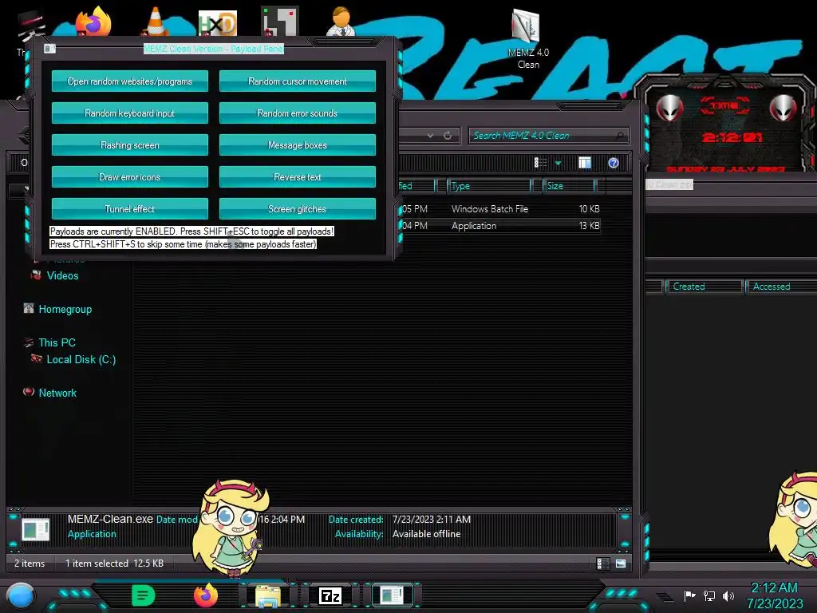Open Homegroup in the navigation pane
Screen dimensions: 817x613
65,309
